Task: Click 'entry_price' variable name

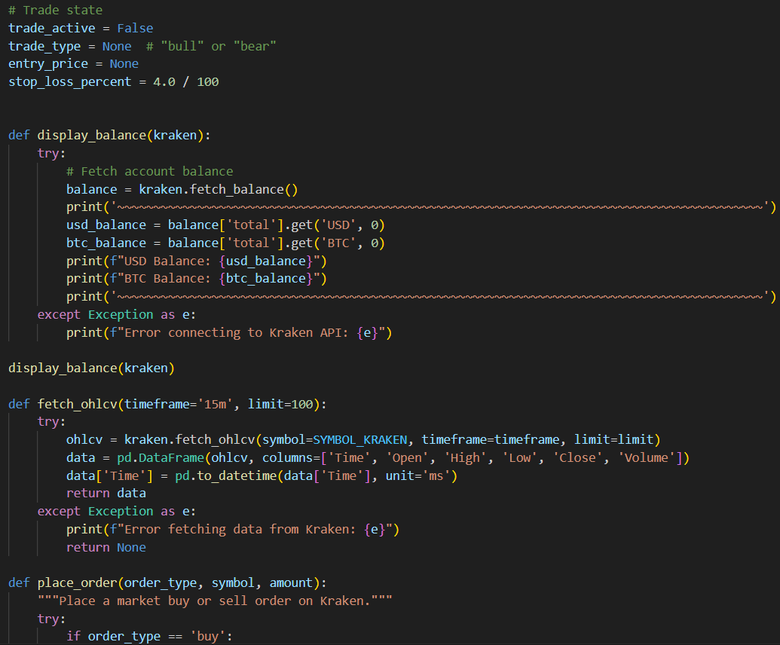Action: 48,64
